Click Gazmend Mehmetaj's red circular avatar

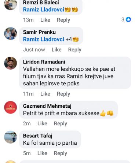click(x=11, y=107)
